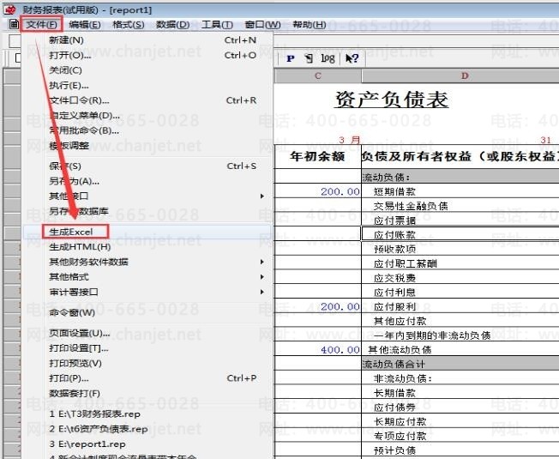Open the 数据(D) menu
The image size is (559, 459).
click(x=173, y=25)
